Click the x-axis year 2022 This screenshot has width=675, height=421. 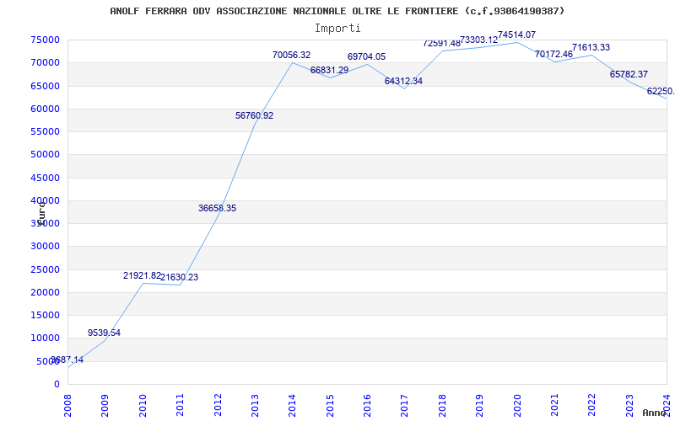[x=592, y=405]
